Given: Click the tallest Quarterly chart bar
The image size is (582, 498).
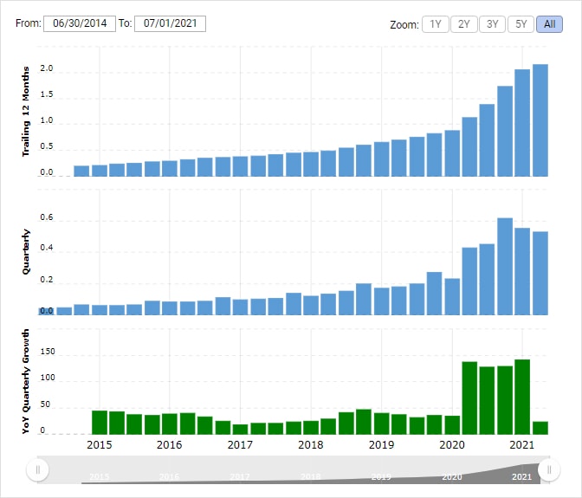Looking at the screenshot, I should pos(505,266).
